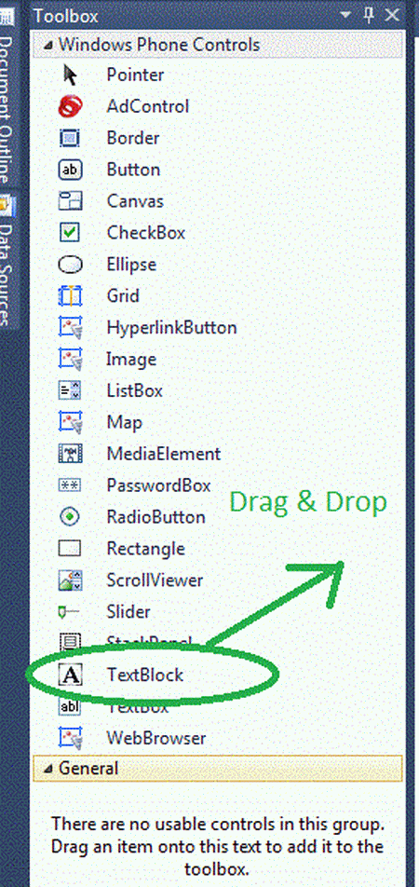This screenshot has width=419, height=887.
Task: Collapse the General group
Action: (49, 768)
